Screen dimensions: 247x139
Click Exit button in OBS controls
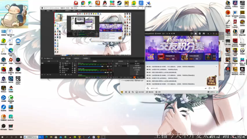click(x=137, y=74)
